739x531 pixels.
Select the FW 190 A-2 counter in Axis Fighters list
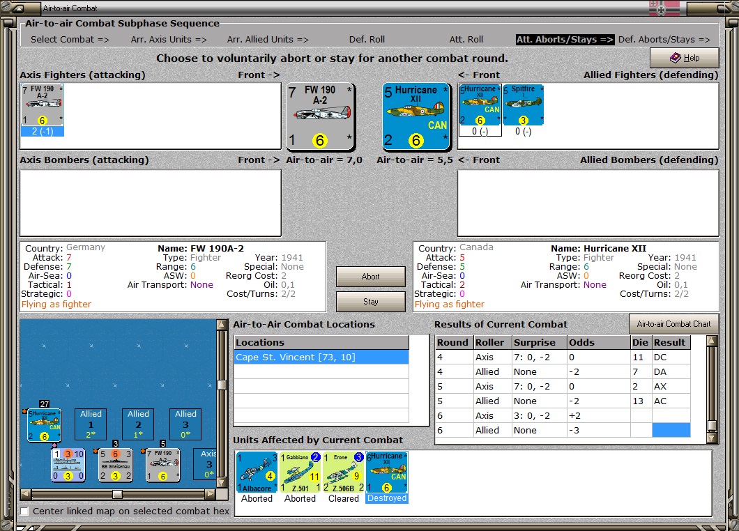coord(42,105)
